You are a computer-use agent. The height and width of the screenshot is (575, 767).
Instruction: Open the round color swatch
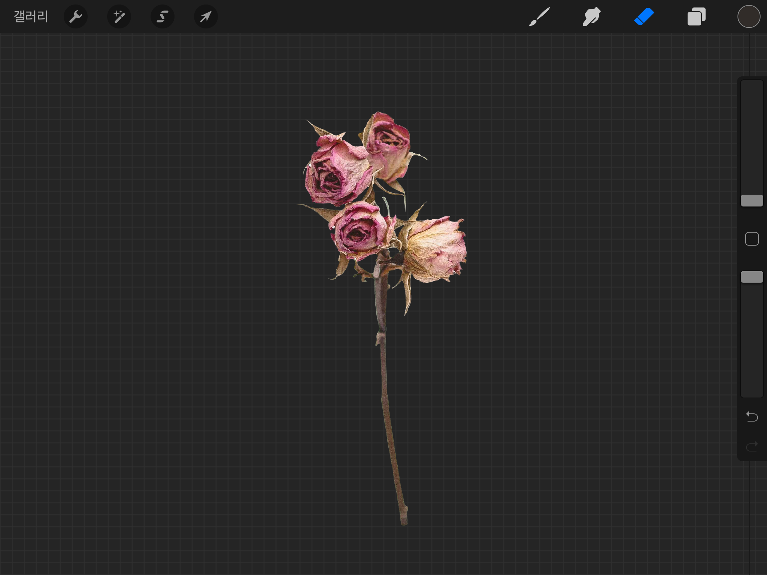click(x=749, y=17)
